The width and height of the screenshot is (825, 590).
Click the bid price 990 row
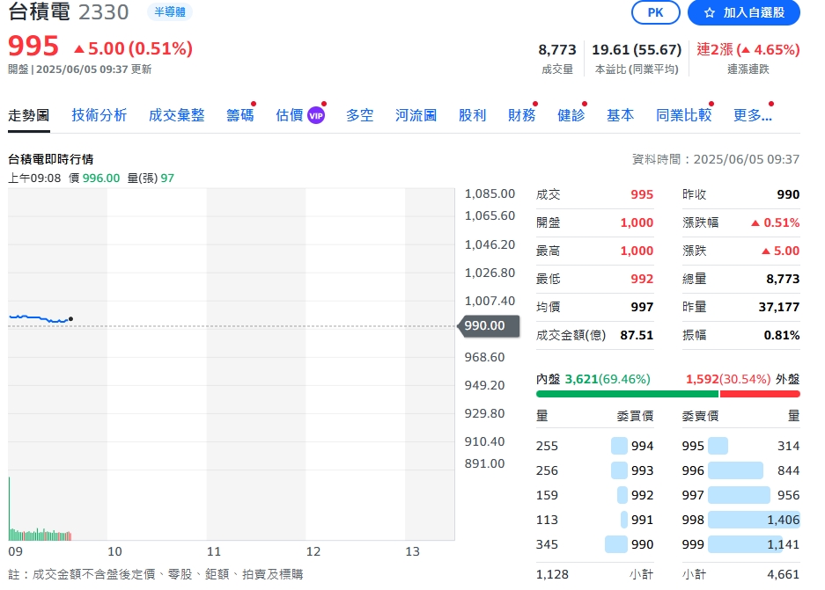(594, 544)
